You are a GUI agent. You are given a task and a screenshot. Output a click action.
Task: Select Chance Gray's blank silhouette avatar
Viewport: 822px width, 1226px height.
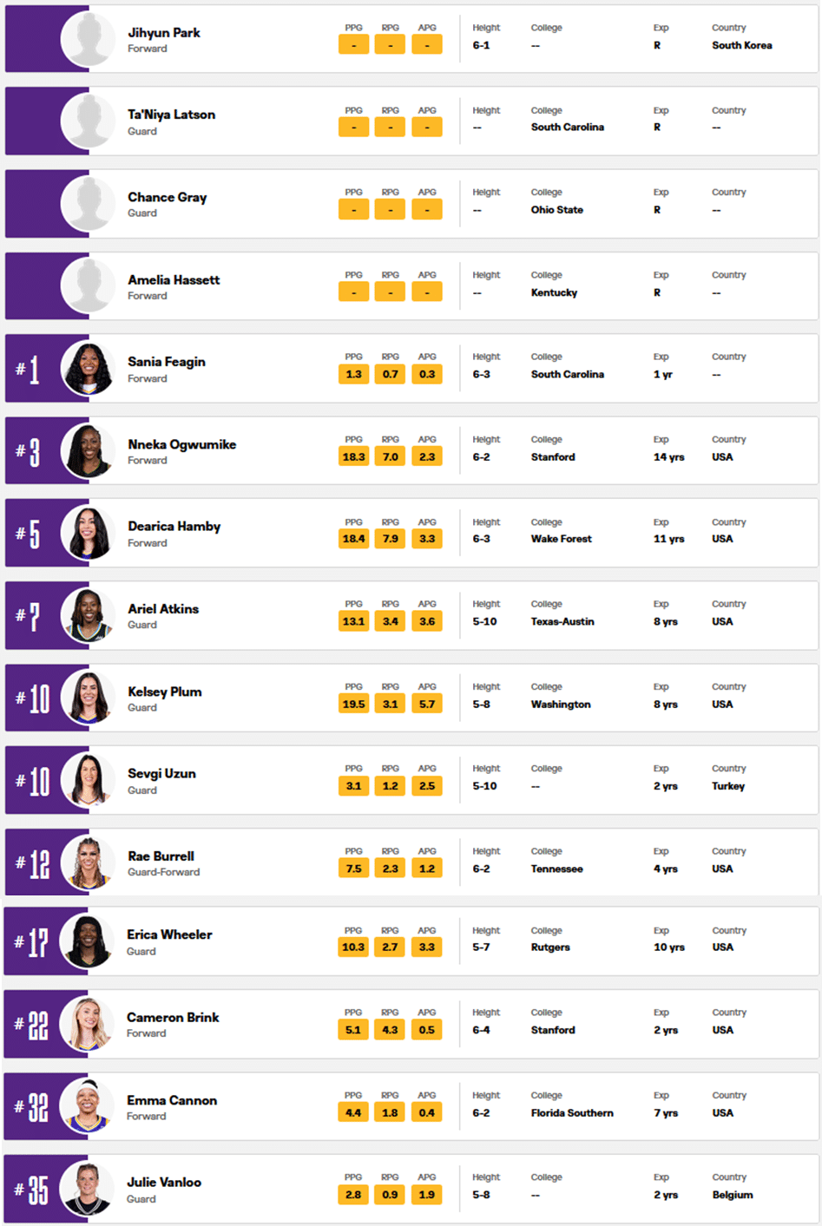click(x=88, y=204)
